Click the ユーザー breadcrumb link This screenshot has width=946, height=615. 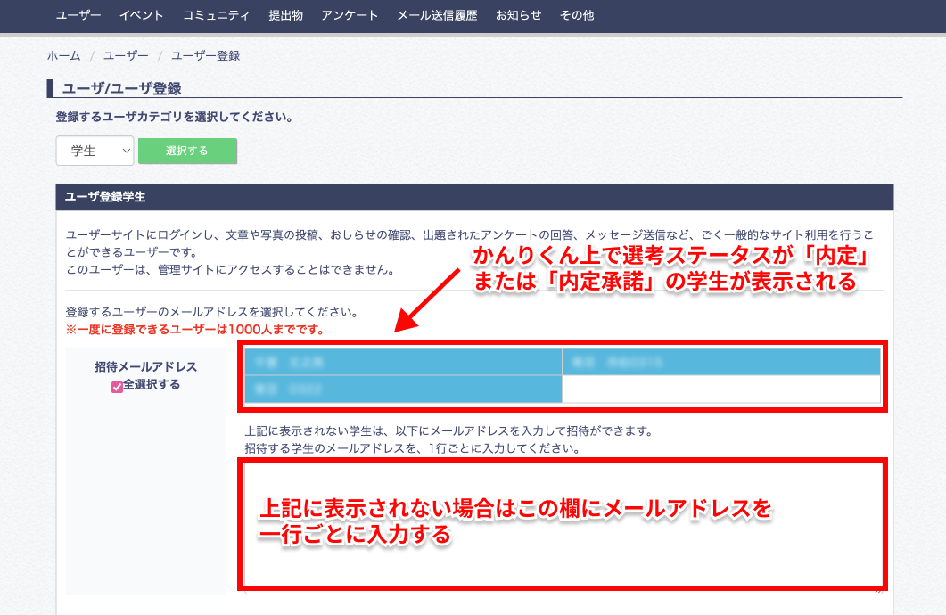pyautogui.click(x=124, y=55)
